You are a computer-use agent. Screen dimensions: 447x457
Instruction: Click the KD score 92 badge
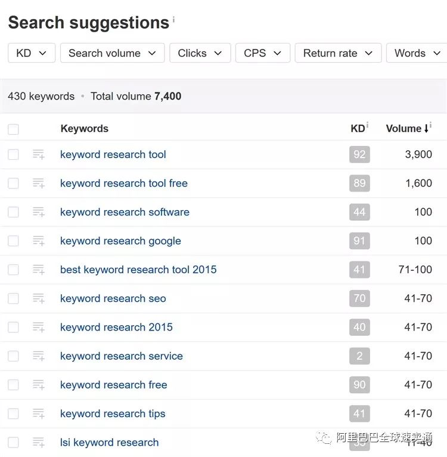pyautogui.click(x=359, y=155)
